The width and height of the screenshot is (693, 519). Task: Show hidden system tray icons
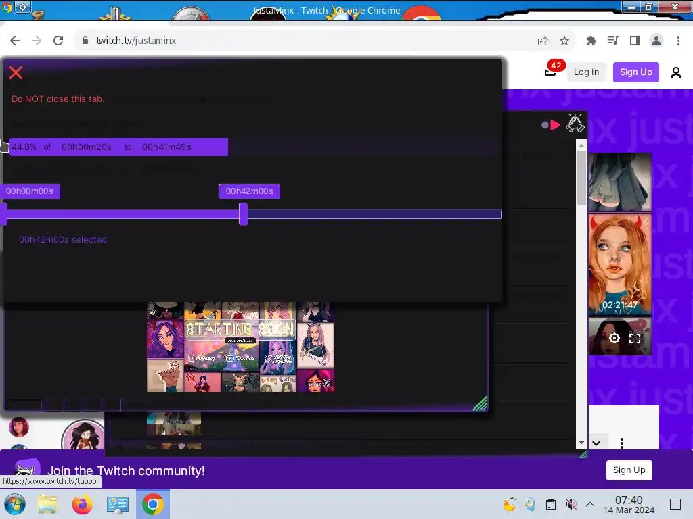tap(590, 504)
